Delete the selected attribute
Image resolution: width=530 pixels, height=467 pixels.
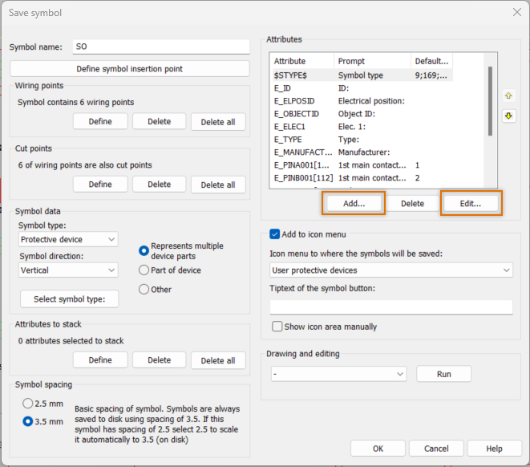[412, 203]
